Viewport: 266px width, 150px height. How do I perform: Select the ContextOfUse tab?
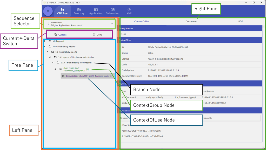coord(142,22)
